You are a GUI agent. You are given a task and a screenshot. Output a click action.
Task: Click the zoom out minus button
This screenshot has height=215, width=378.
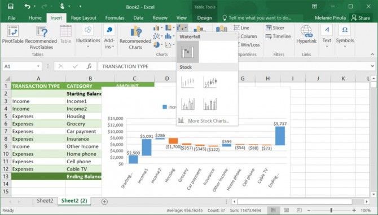(x=309, y=210)
